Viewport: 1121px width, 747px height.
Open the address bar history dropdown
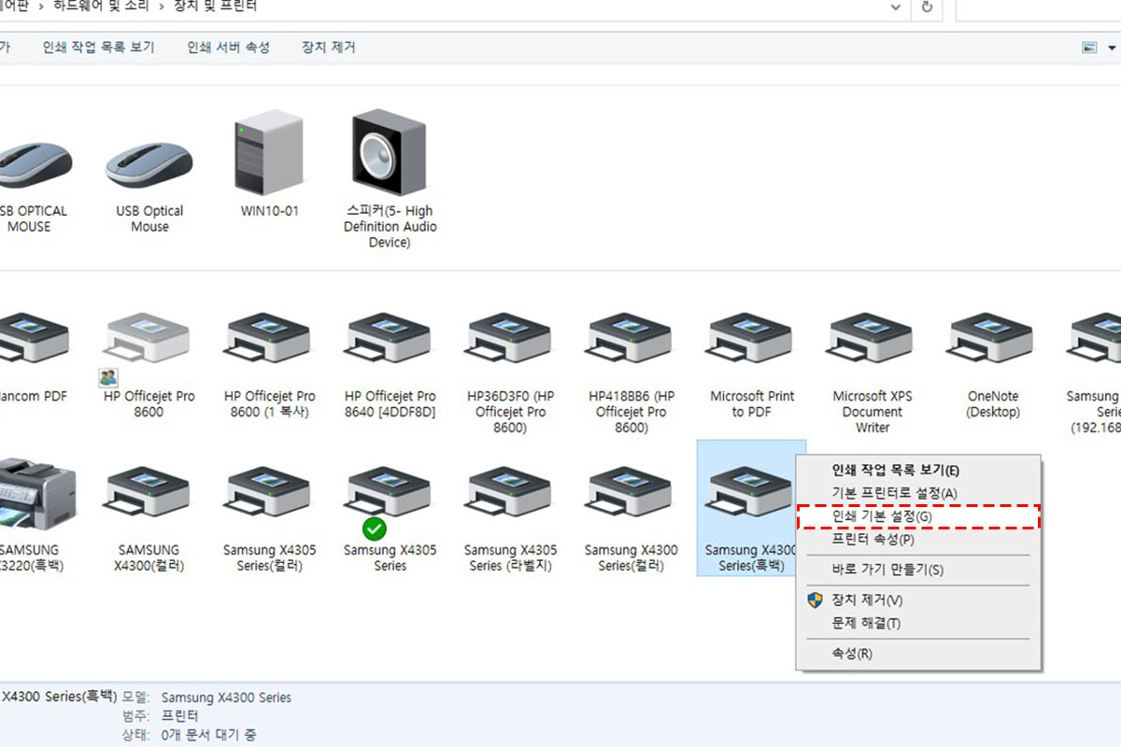(x=896, y=7)
